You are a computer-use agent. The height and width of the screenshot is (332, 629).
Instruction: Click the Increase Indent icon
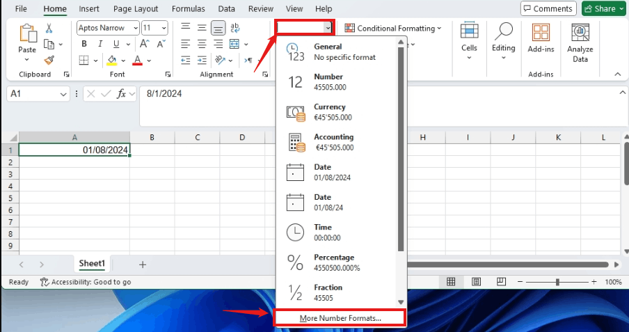(x=202, y=61)
